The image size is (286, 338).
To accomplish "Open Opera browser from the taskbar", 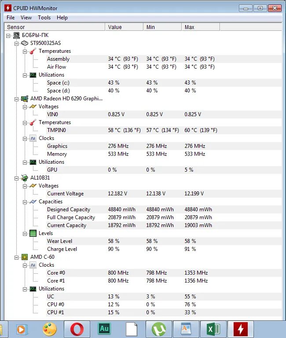I will [x=77, y=329].
